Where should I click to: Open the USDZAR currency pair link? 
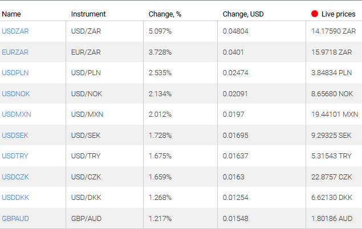(15, 31)
